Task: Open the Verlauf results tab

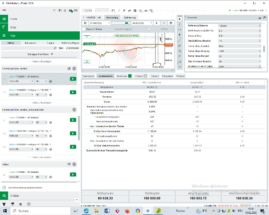Action: [x=155, y=76]
